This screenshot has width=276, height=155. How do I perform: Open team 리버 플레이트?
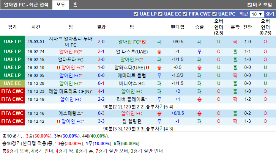(x=132, y=99)
